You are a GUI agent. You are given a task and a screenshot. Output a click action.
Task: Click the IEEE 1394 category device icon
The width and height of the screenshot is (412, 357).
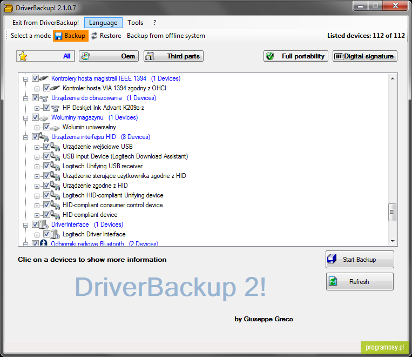click(44, 78)
